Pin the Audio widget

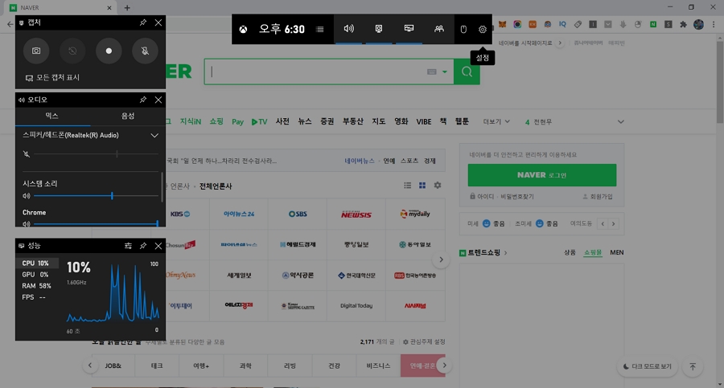(143, 100)
